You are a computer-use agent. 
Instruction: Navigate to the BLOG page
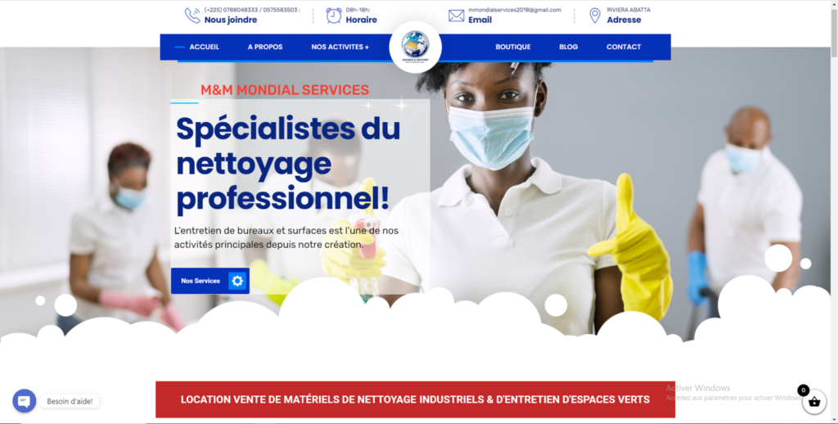coord(569,47)
